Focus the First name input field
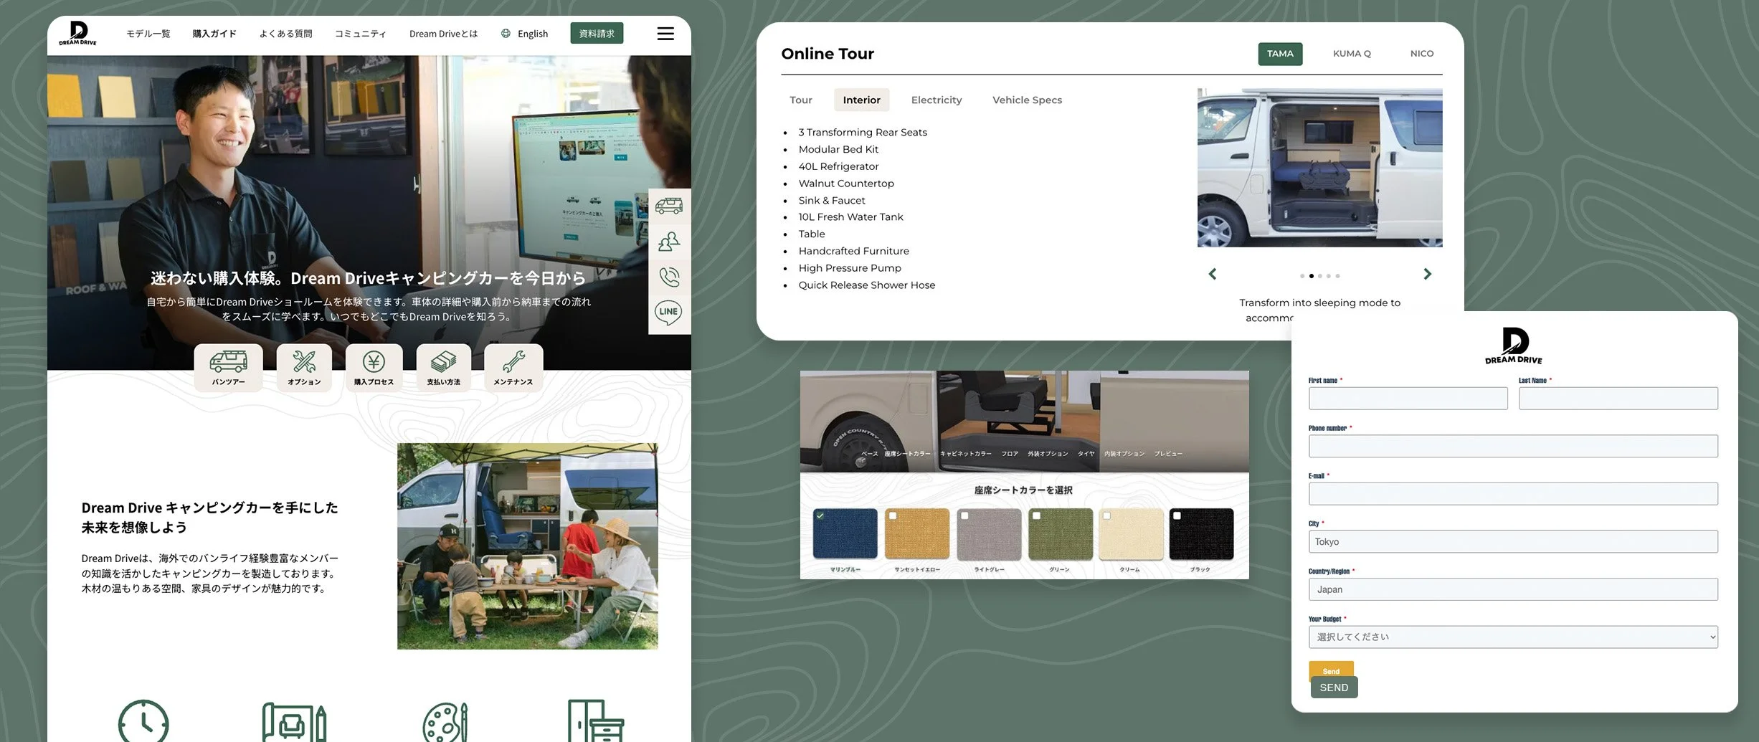The image size is (1759, 742). click(x=1408, y=399)
